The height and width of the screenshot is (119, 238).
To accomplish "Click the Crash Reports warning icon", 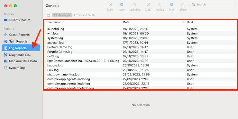I will pyautogui.click(x=6, y=35).
